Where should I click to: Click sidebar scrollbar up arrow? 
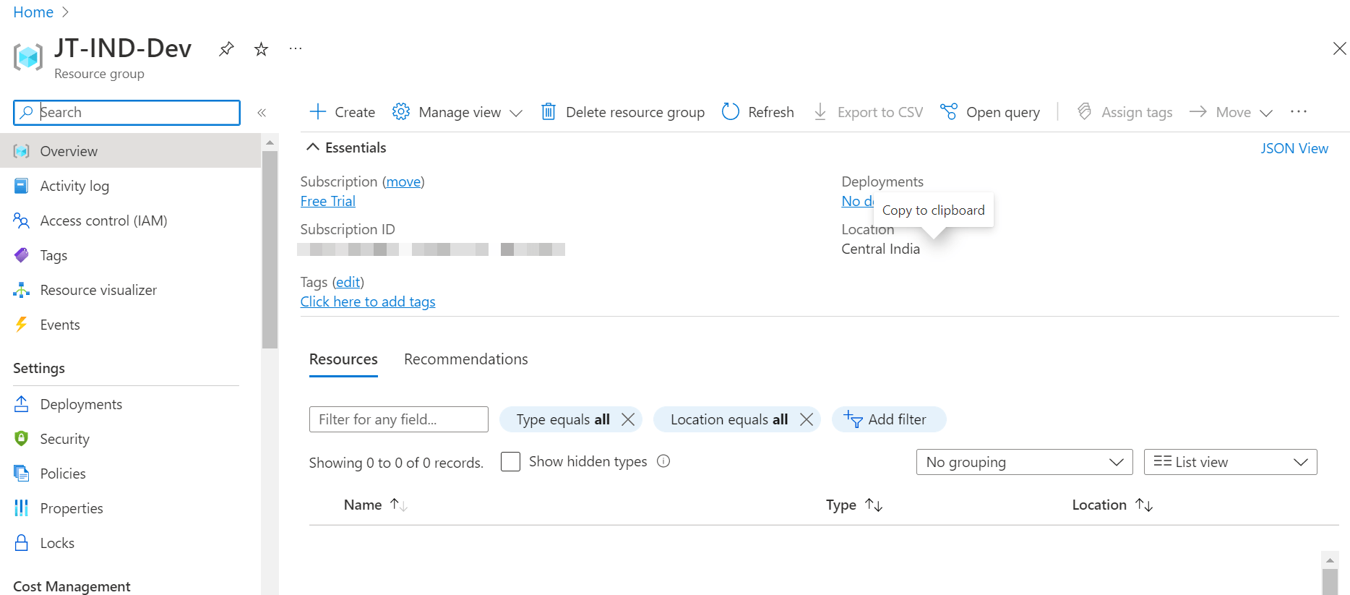[270, 142]
